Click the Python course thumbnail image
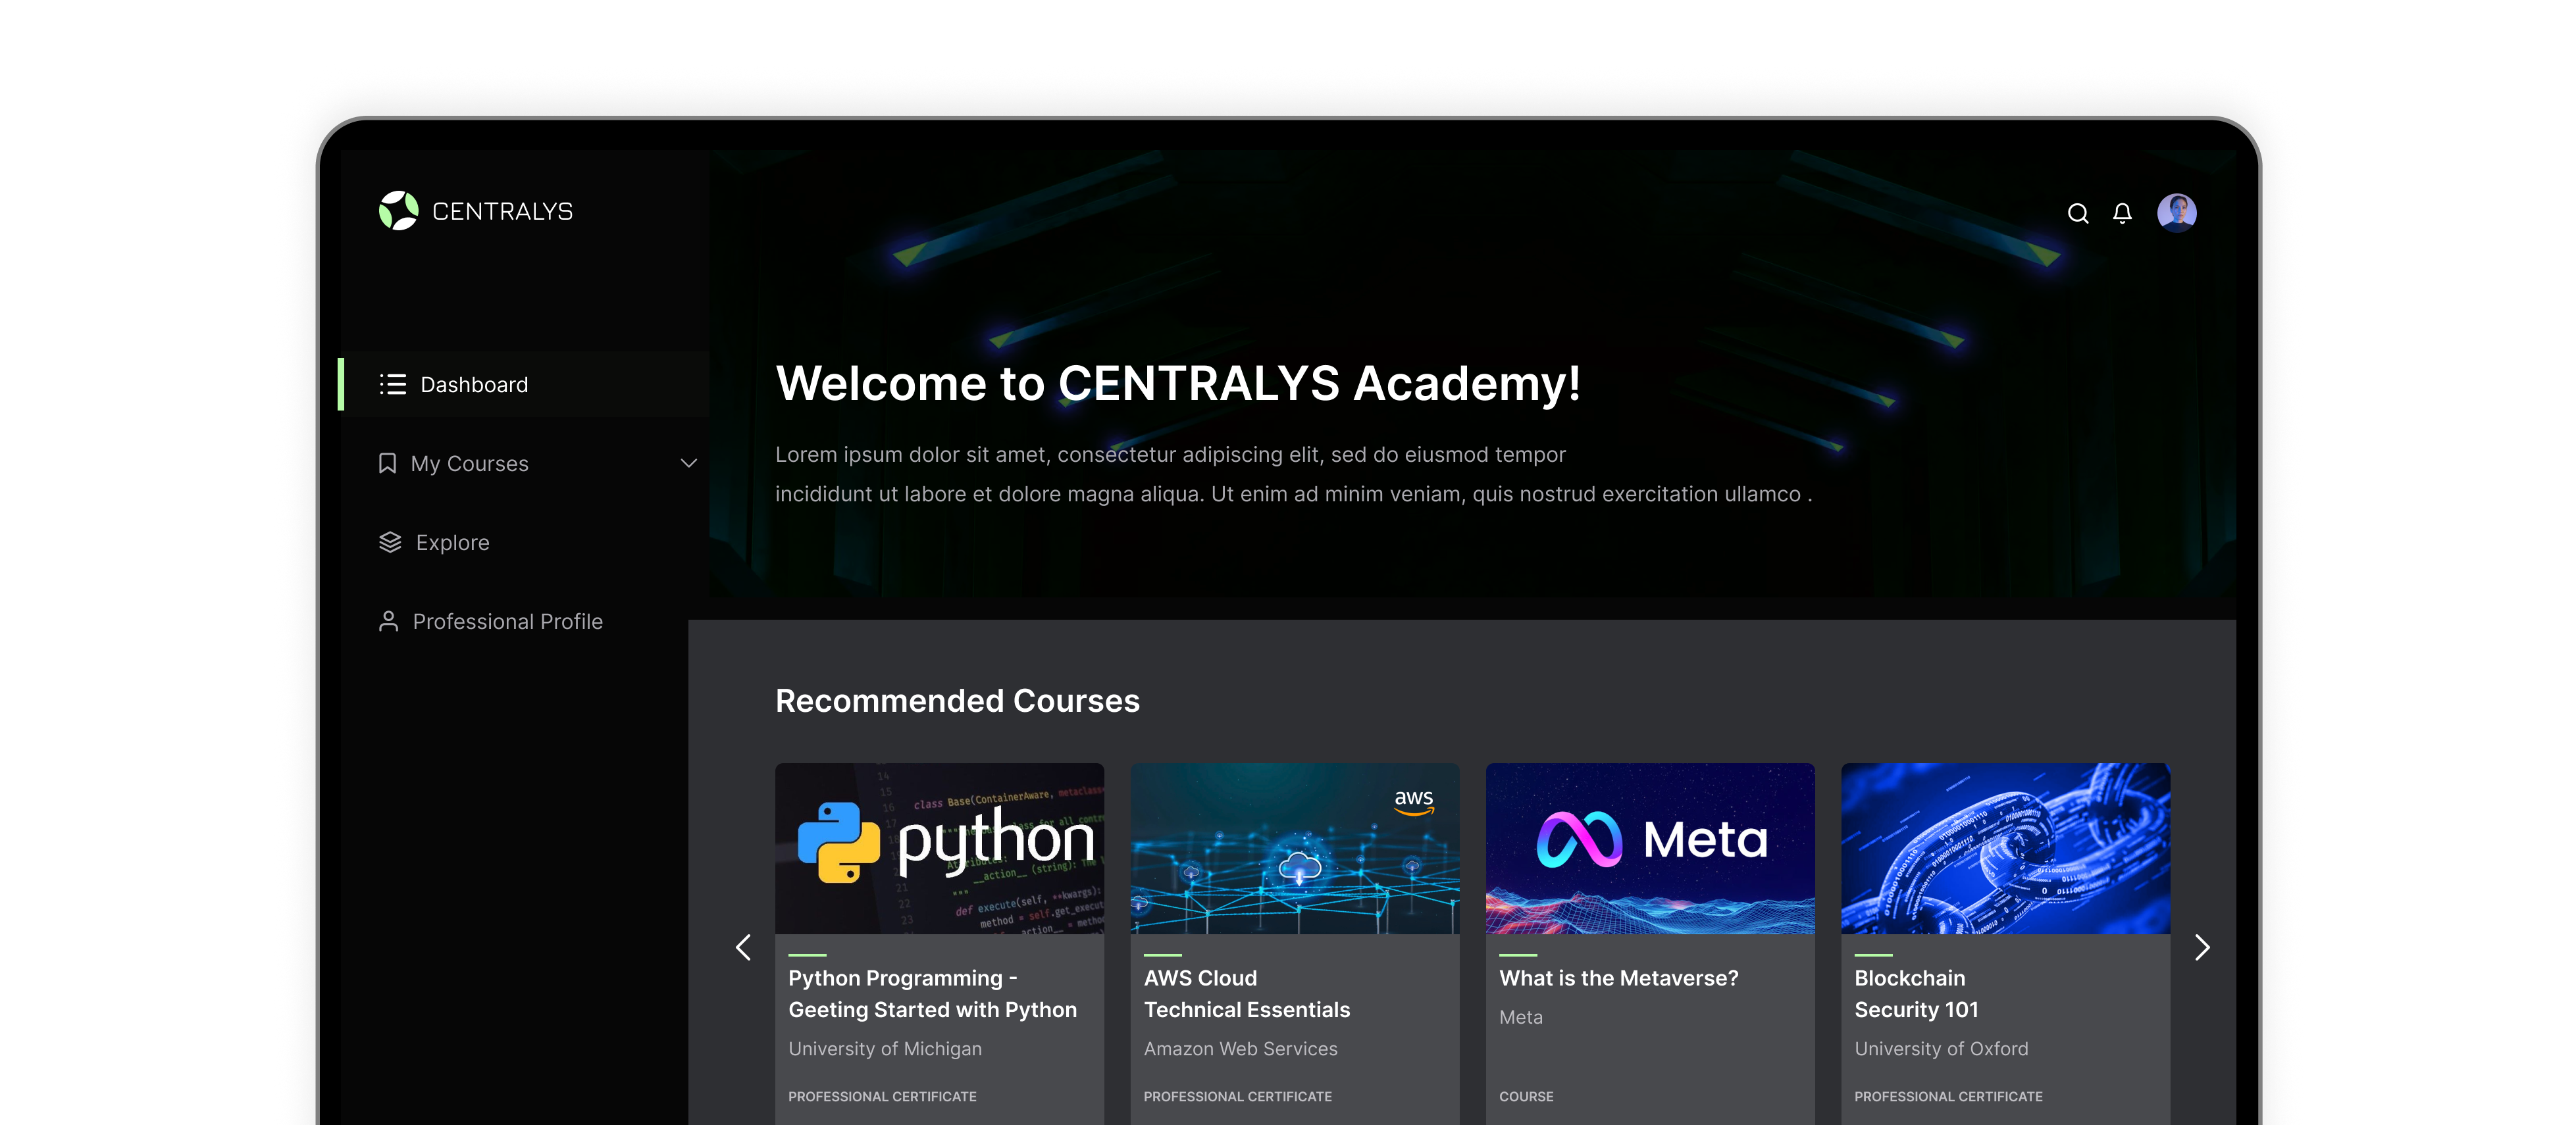 click(939, 848)
